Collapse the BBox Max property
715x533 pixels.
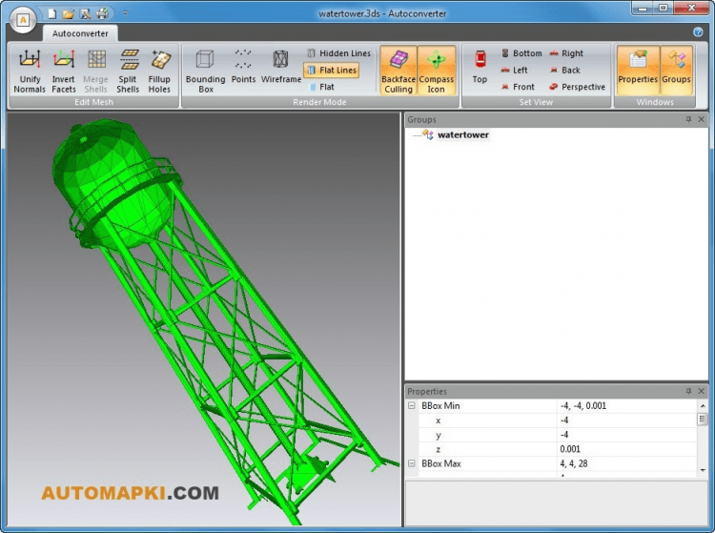pos(412,463)
